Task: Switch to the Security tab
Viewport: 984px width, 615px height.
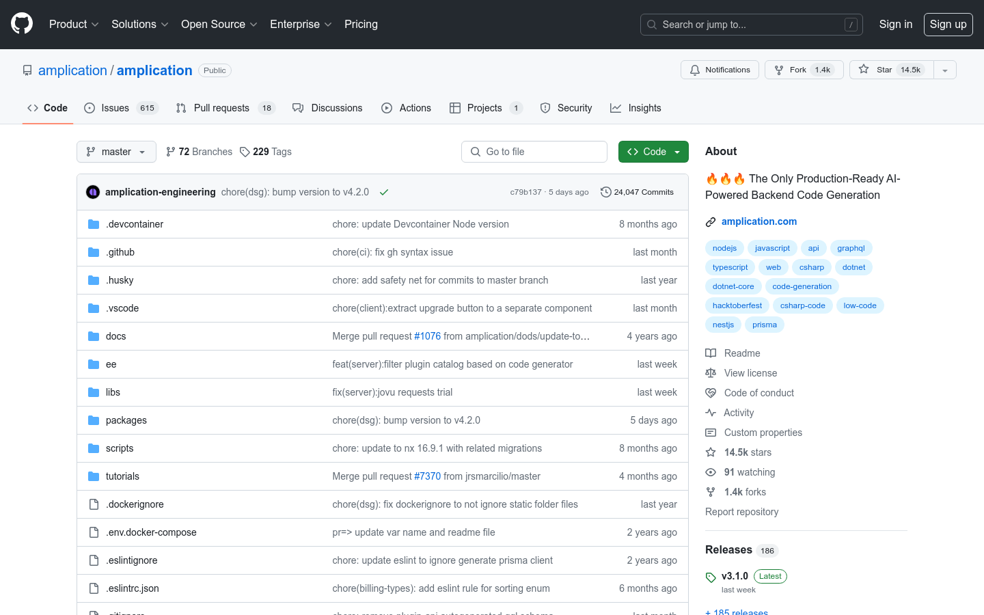Action: pyautogui.click(x=566, y=108)
